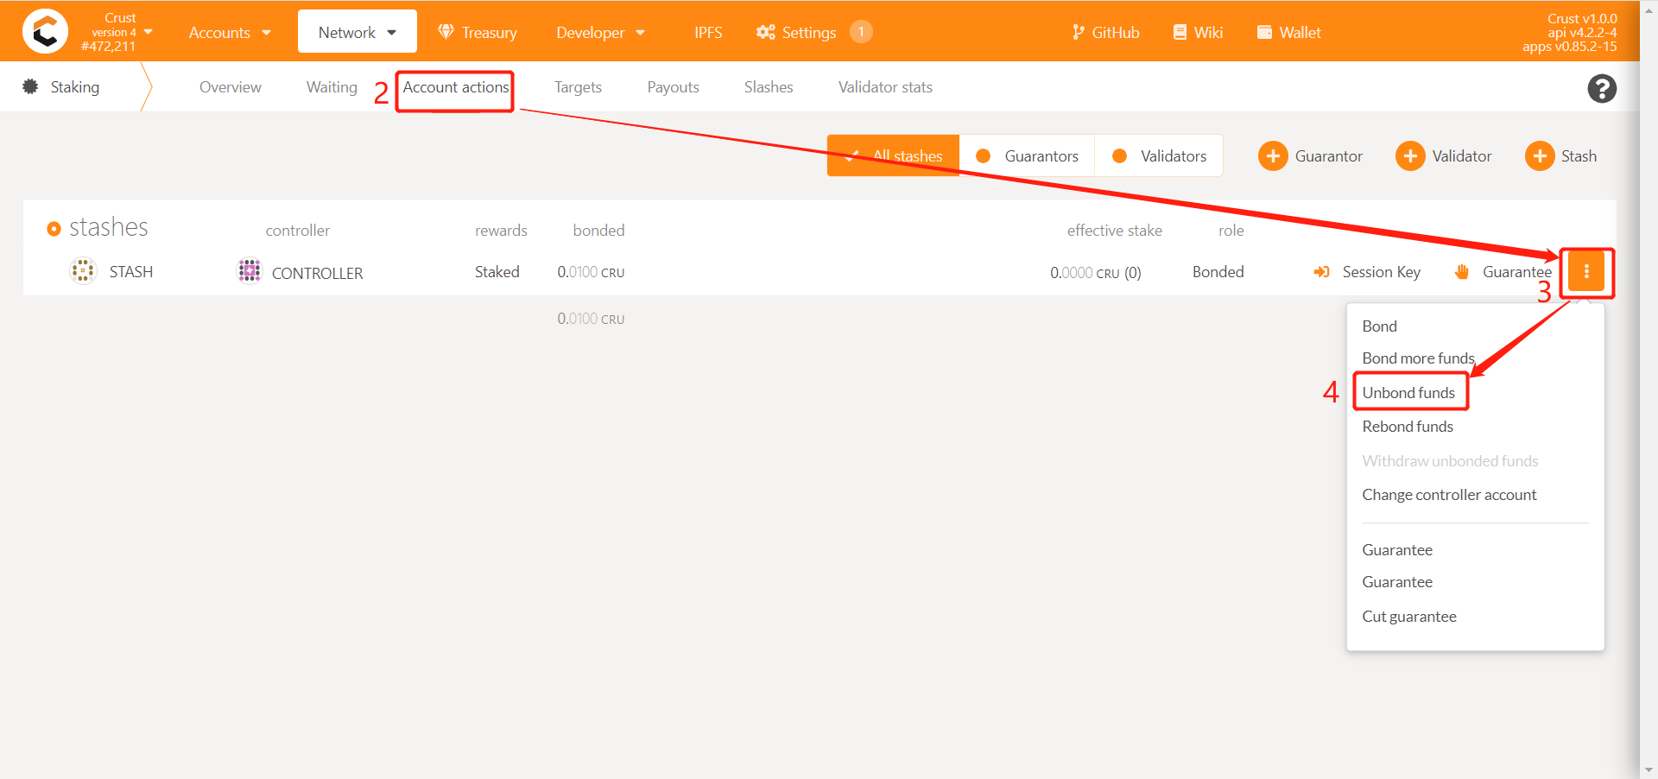Screen dimensions: 1658x779
Task: Click the Staking gear icon
Action: pos(30,86)
